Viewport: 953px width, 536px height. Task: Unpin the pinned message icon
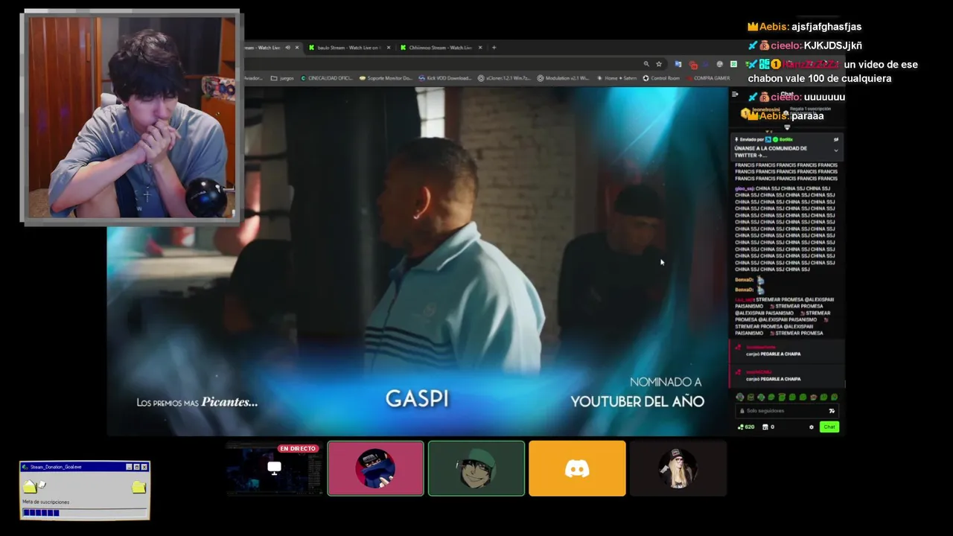(x=836, y=139)
